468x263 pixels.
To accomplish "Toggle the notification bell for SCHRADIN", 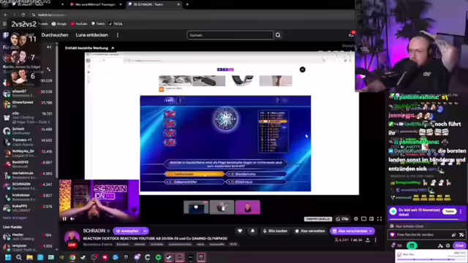I will pyautogui.click(x=252, y=231).
